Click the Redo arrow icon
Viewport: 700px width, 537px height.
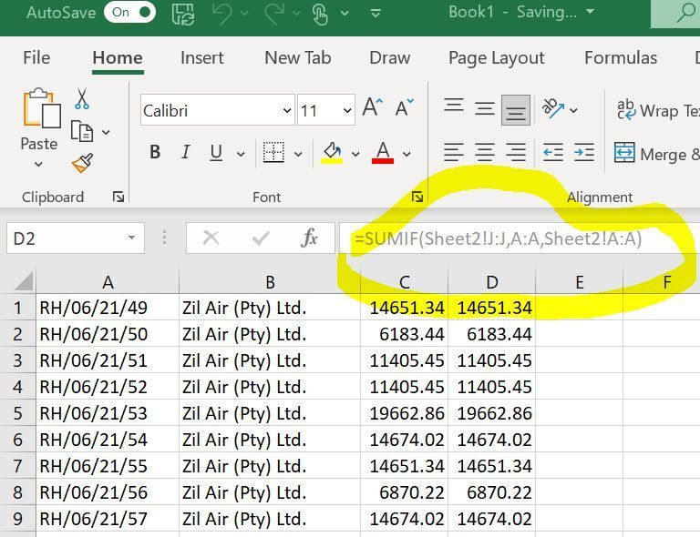[274, 14]
